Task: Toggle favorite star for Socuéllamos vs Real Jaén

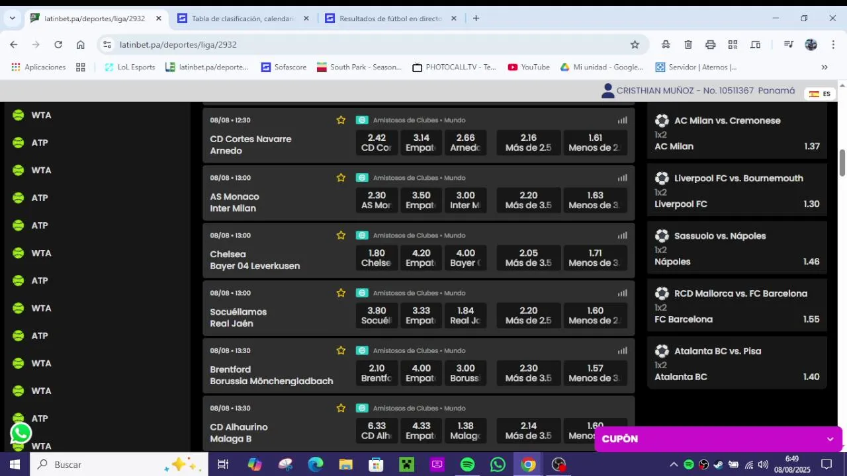Action: 341,293
